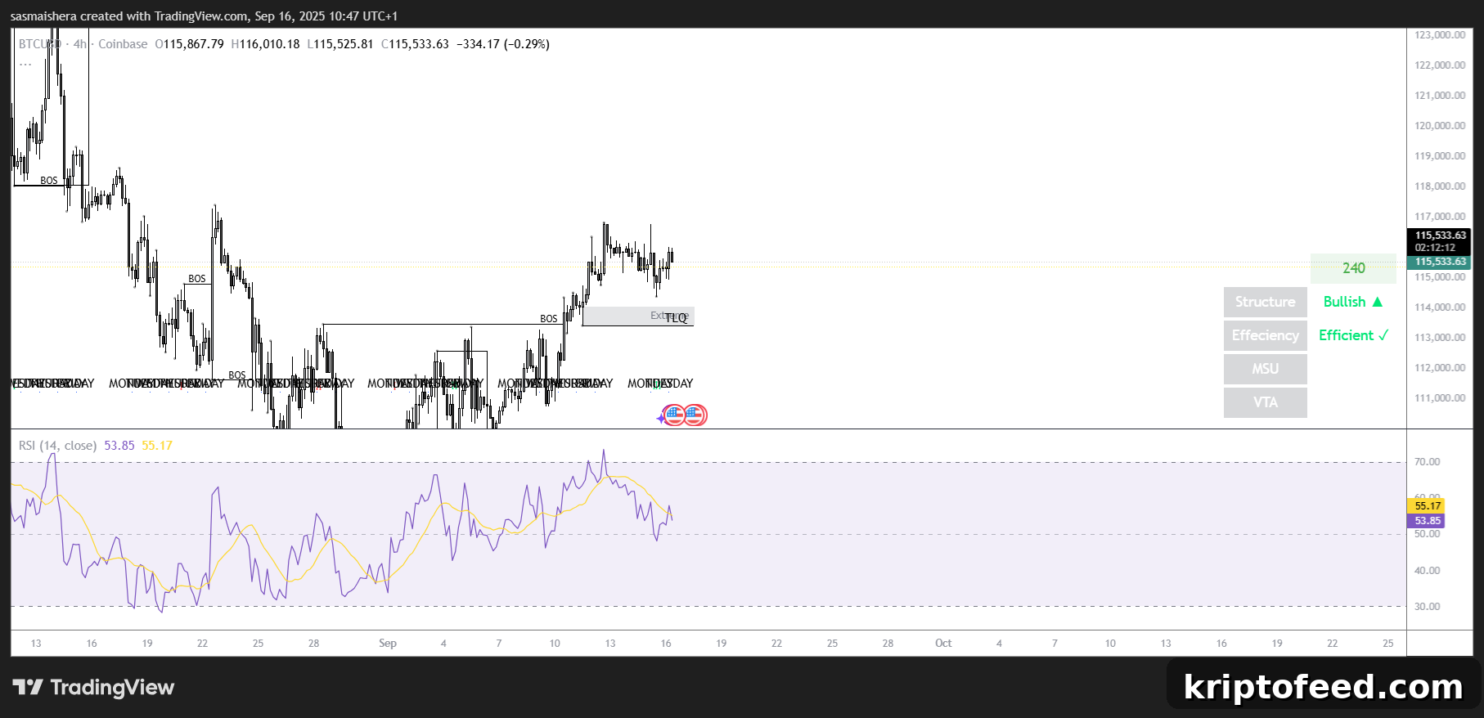Click the RSI (14, close) indicator title
Viewport: 1484px width, 718px height.
(58, 446)
